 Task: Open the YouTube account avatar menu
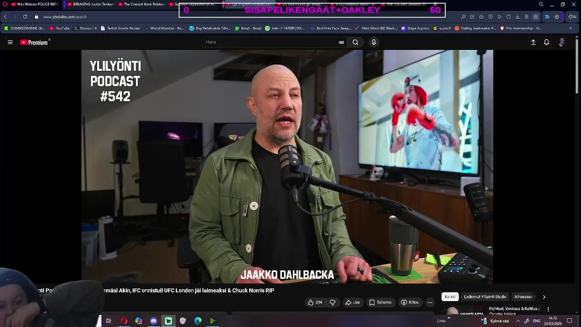561,42
